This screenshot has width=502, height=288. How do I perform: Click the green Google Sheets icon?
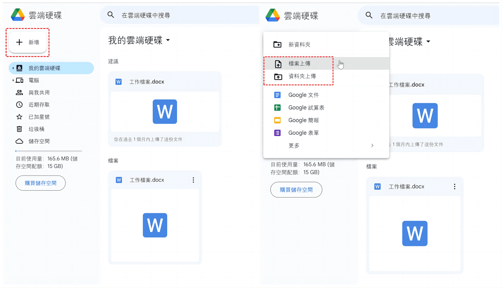(x=277, y=108)
